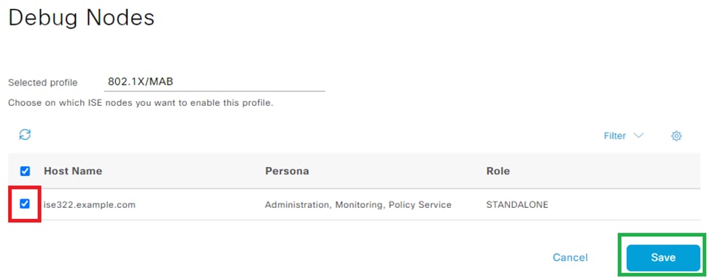Click the blank end of the ise322 row
710x278 pixels.
coord(625,204)
